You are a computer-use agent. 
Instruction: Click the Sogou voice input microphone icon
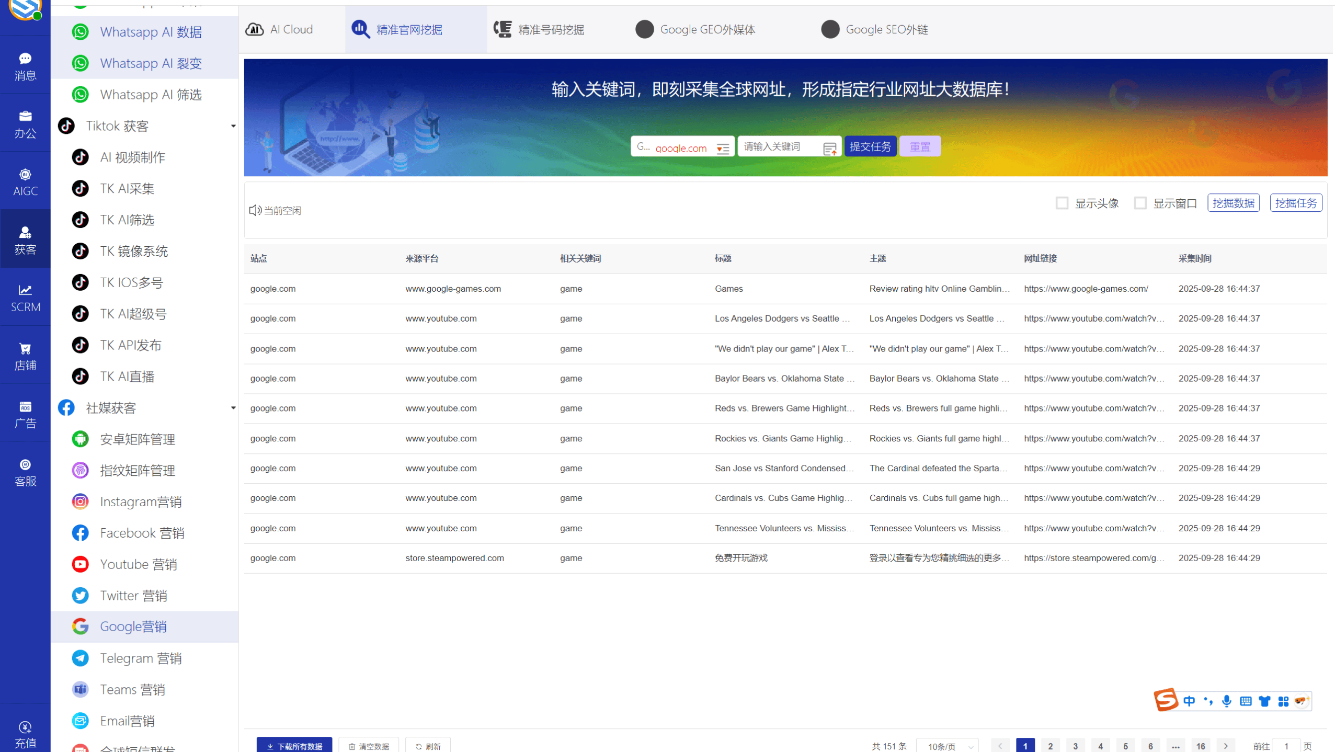click(x=1227, y=701)
